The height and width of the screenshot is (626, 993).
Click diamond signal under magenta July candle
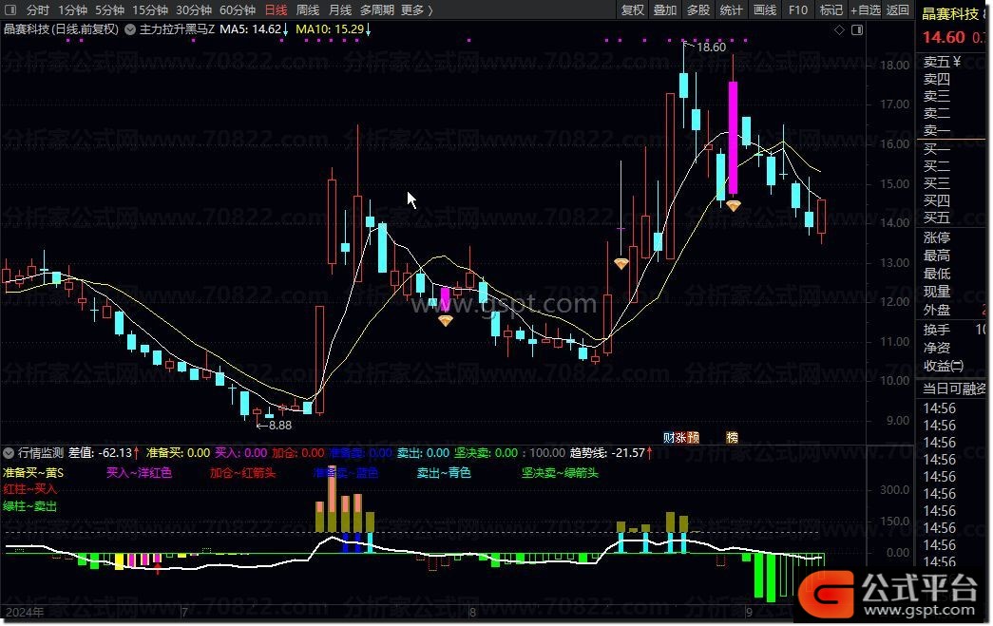point(446,321)
